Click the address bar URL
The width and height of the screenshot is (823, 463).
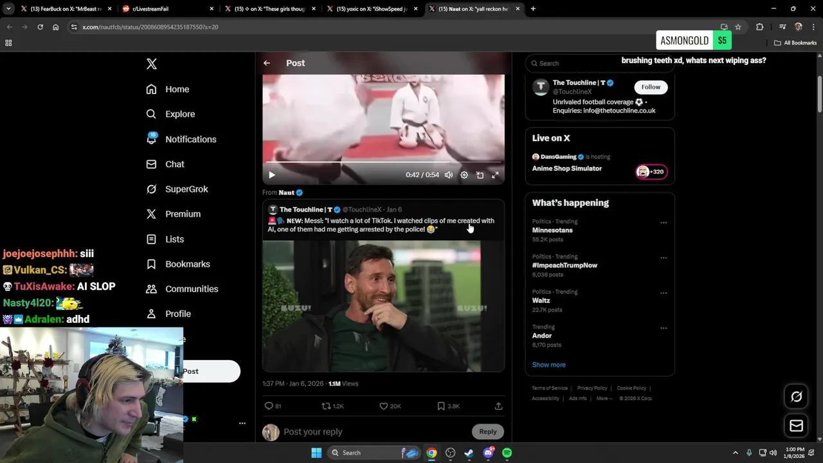(x=150, y=27)
